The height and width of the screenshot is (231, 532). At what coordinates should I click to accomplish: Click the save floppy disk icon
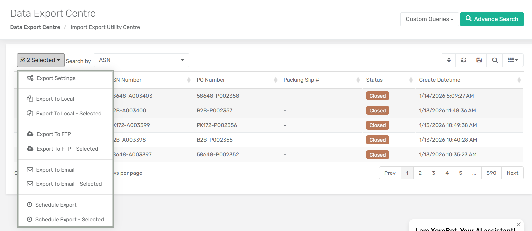(479, 60)
